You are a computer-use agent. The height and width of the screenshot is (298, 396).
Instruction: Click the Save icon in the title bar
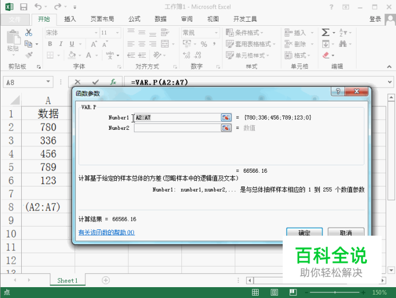tap(23, 7)
